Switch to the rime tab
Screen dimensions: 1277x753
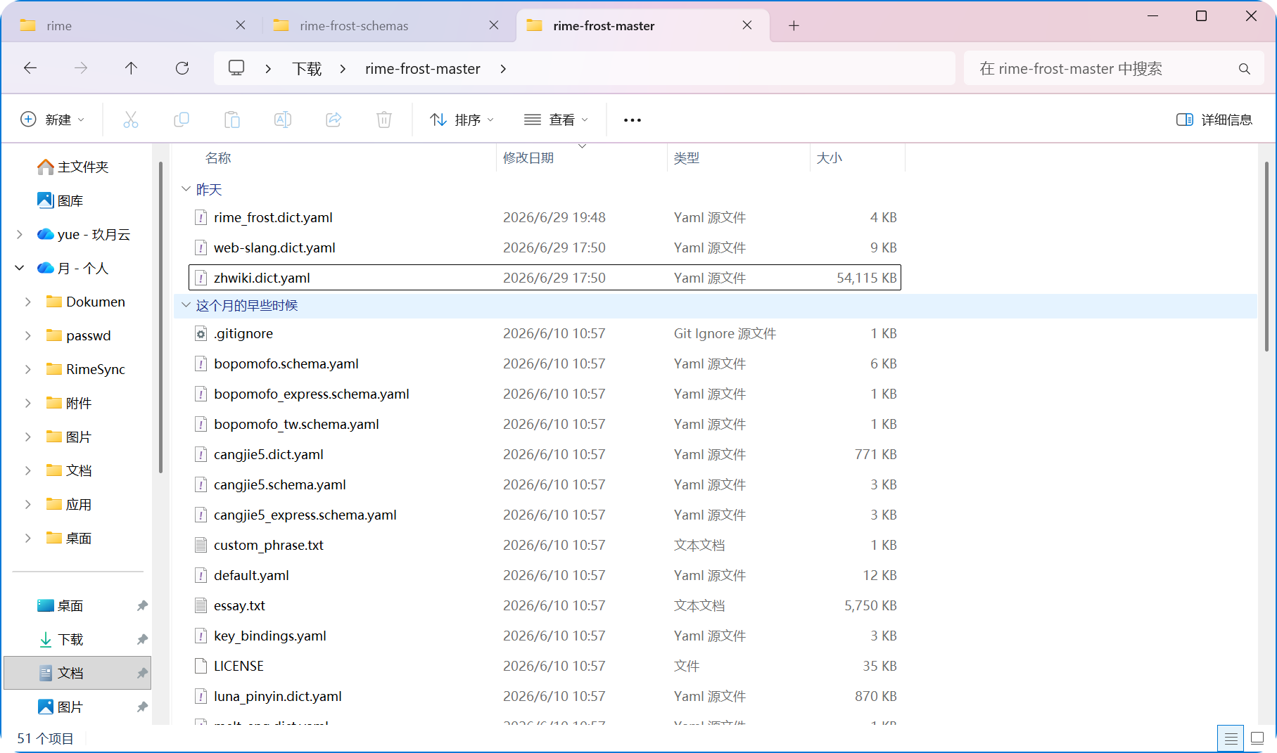[134, 26]
